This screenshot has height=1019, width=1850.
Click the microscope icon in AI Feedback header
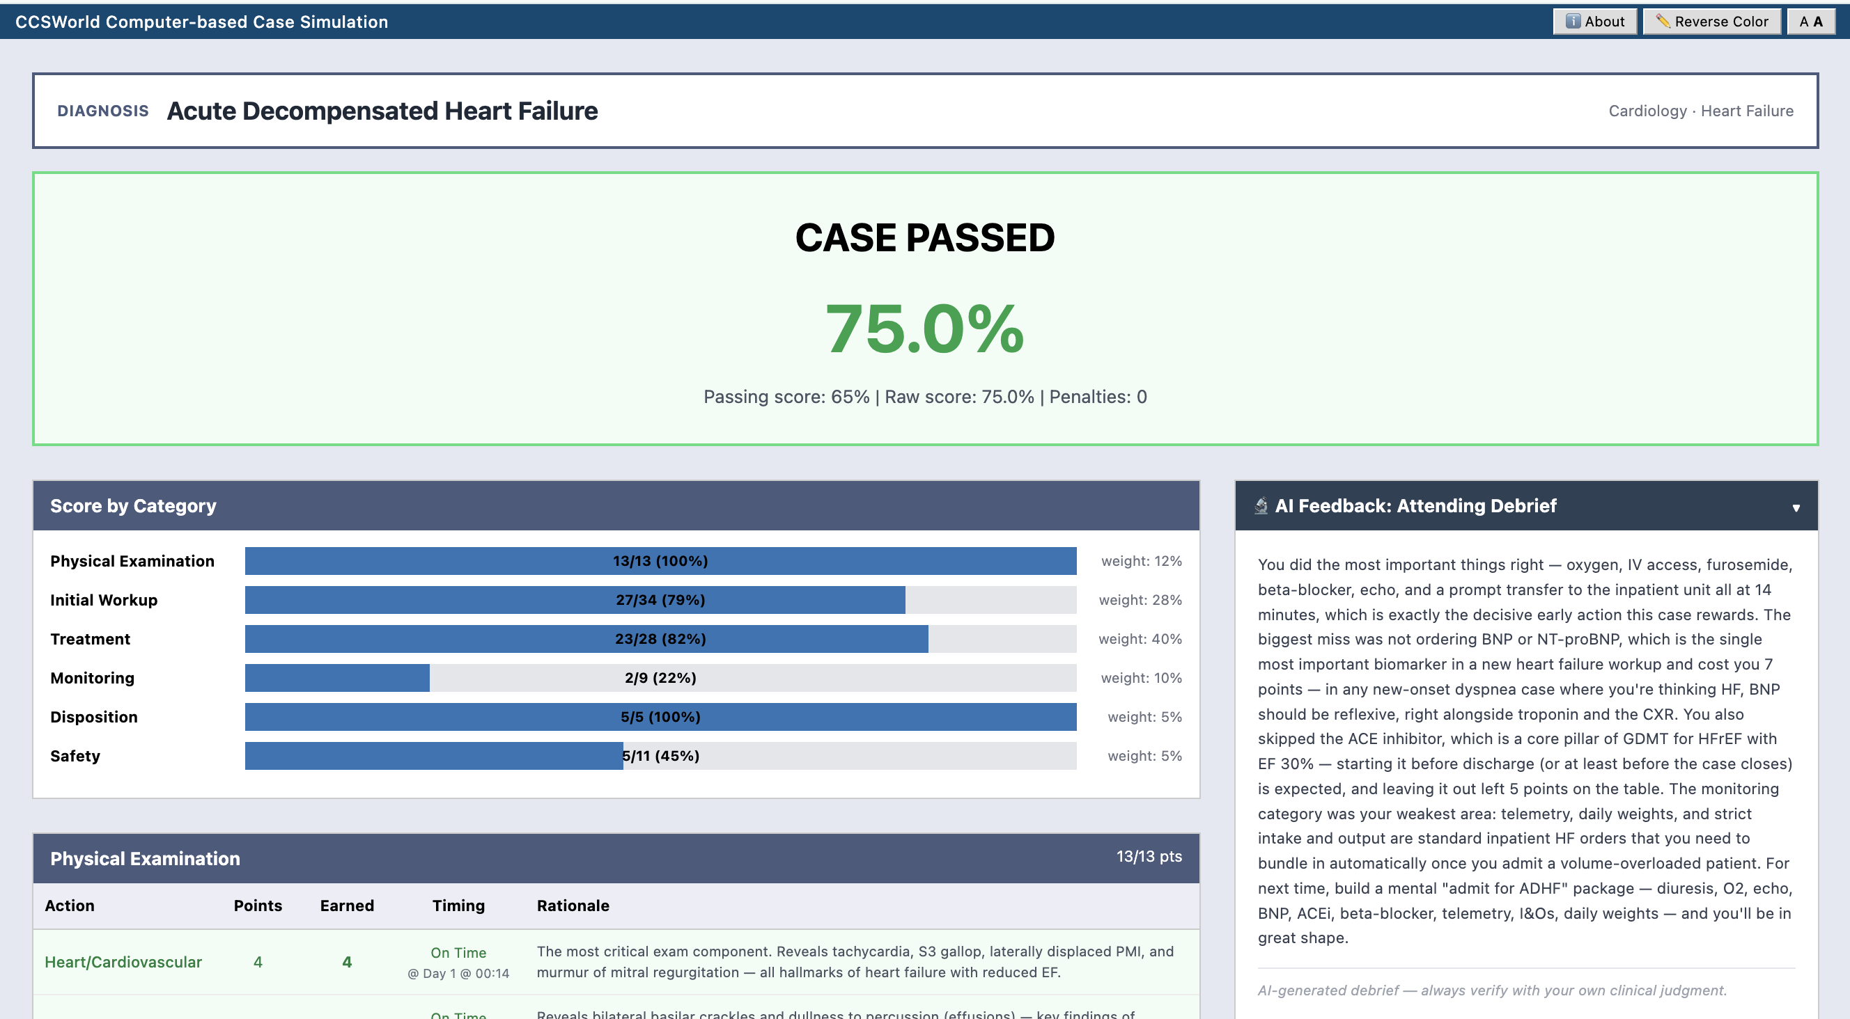1261,506
